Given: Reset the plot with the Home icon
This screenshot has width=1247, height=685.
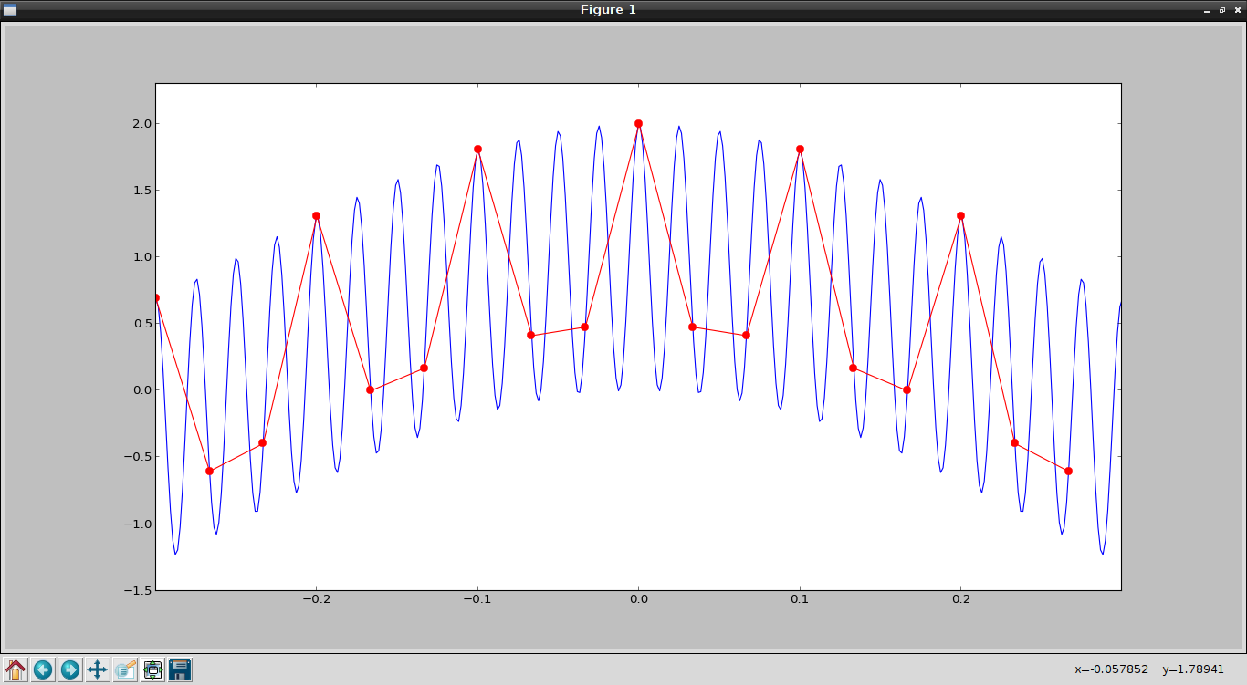Looking at the screenshot, I should point(16,669).
